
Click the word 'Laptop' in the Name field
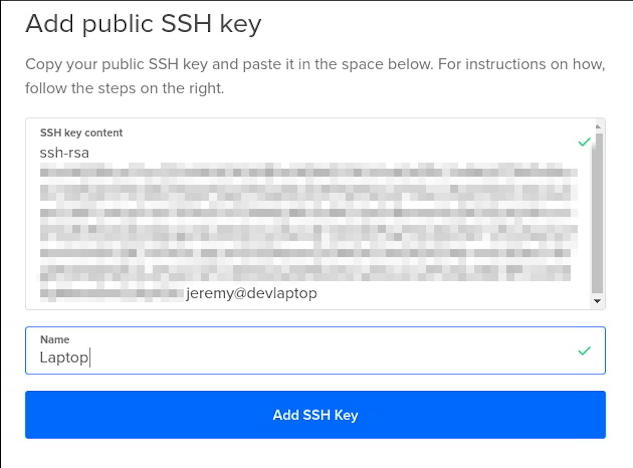tap(64, 358)
